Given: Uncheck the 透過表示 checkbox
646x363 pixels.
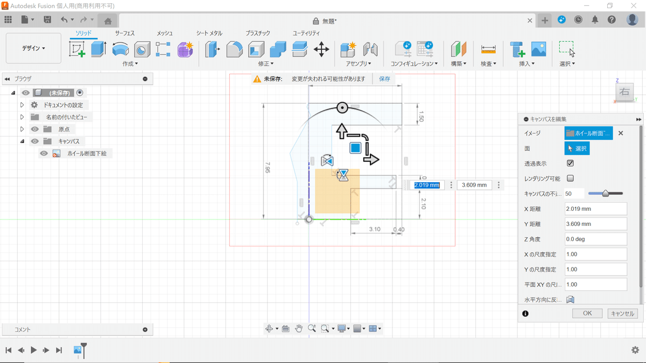Looking at the screenshot, I should coord(570,163).
